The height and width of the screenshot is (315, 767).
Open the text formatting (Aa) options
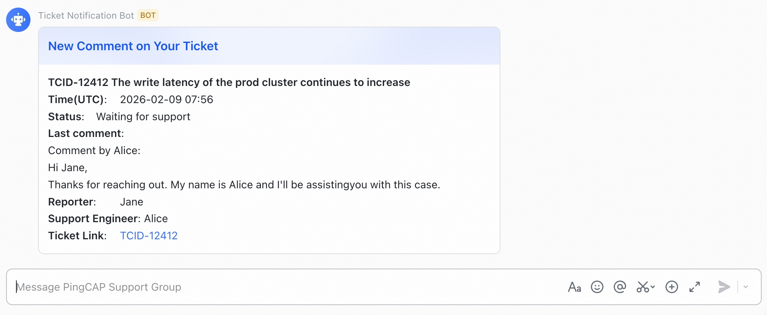coord(574,287)
